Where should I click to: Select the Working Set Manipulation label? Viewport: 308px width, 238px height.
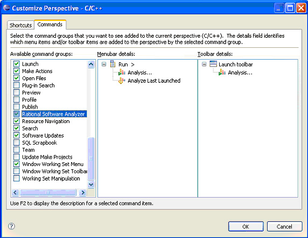(x=51, y=178)
